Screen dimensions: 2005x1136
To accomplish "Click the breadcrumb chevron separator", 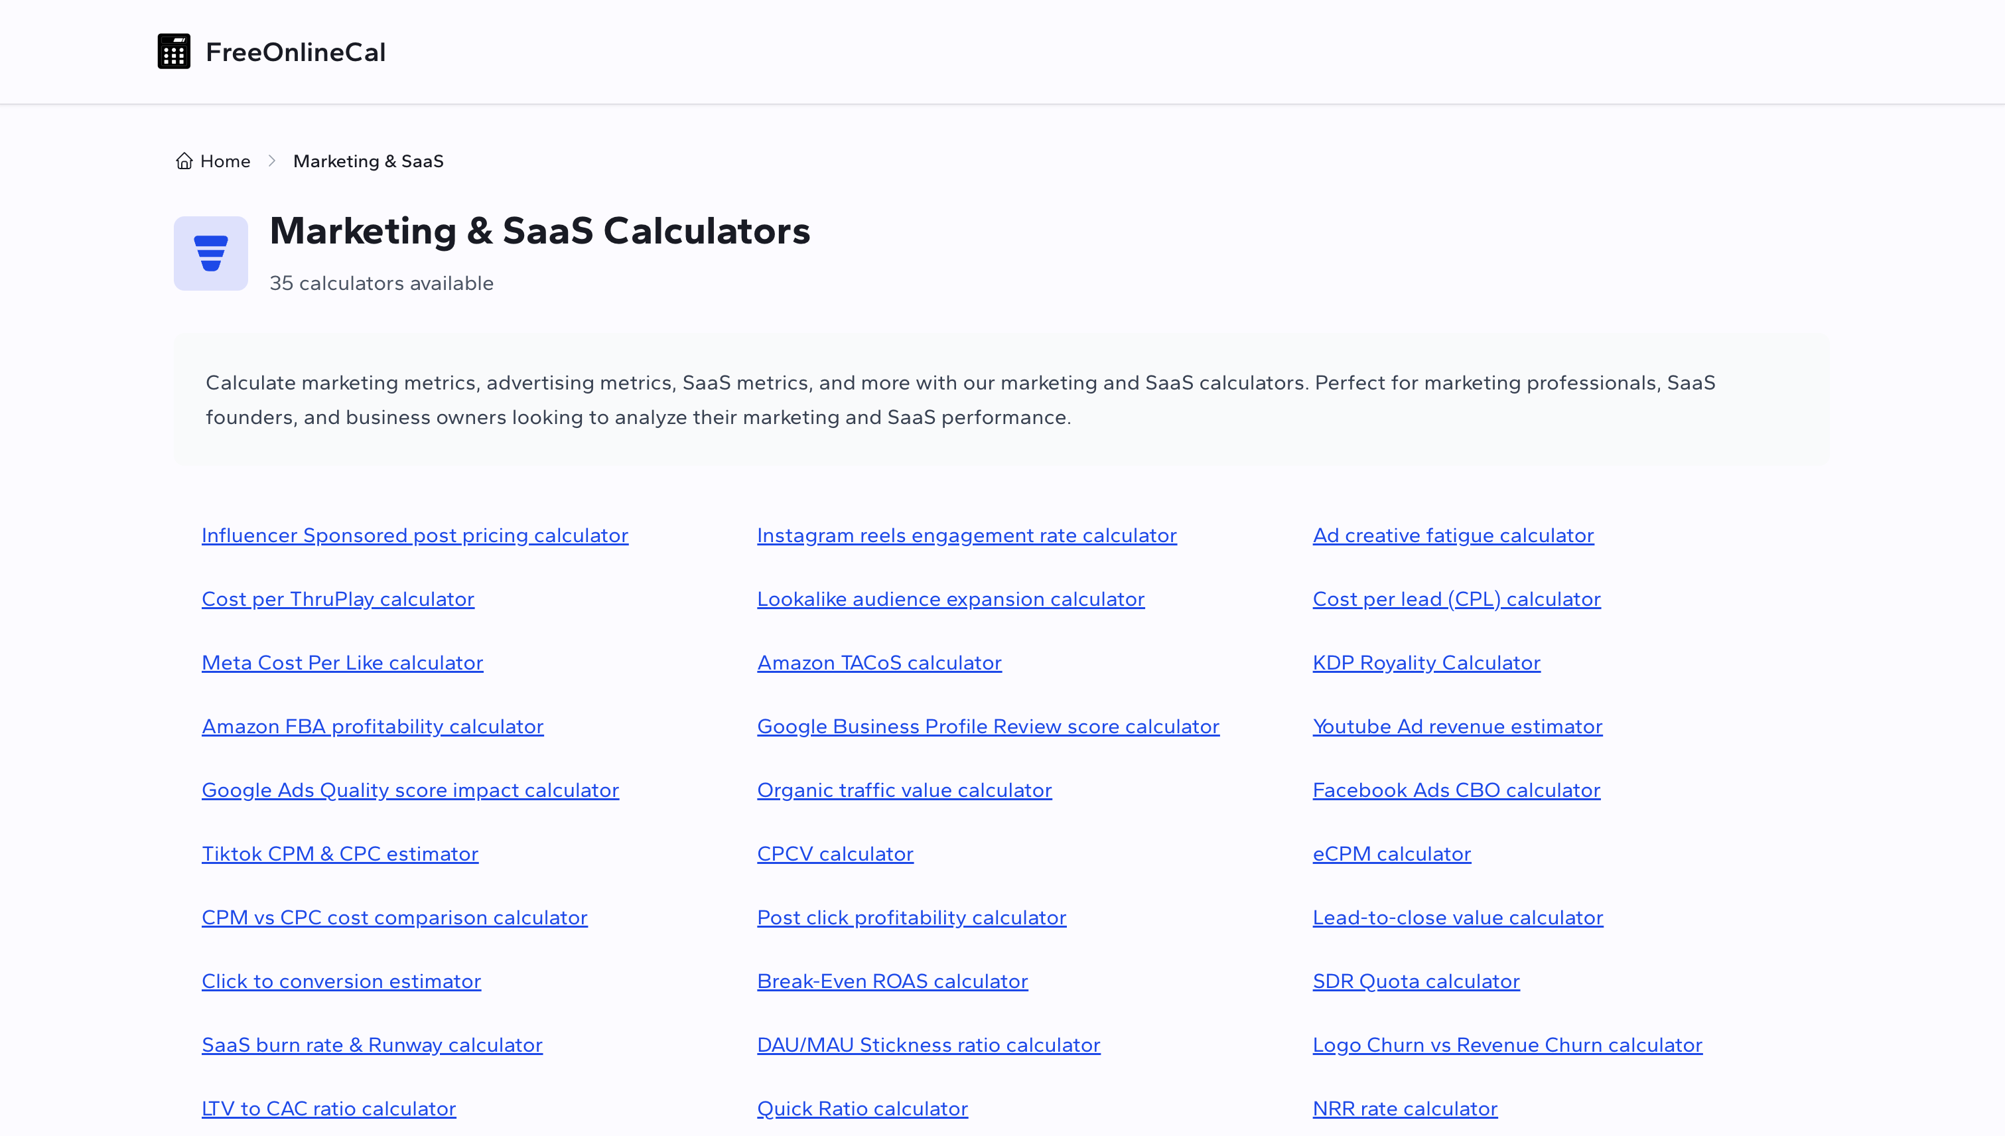I will click(271, 160).
